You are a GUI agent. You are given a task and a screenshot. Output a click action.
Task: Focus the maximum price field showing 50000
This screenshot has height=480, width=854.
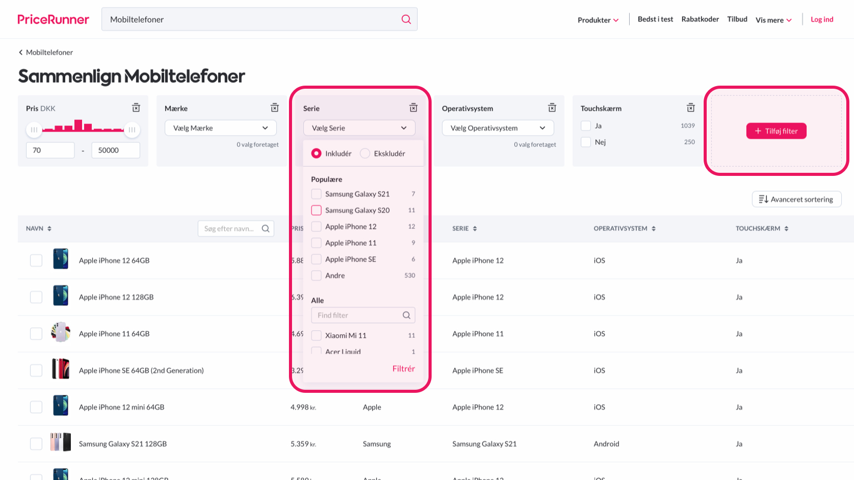coord(115,150)
